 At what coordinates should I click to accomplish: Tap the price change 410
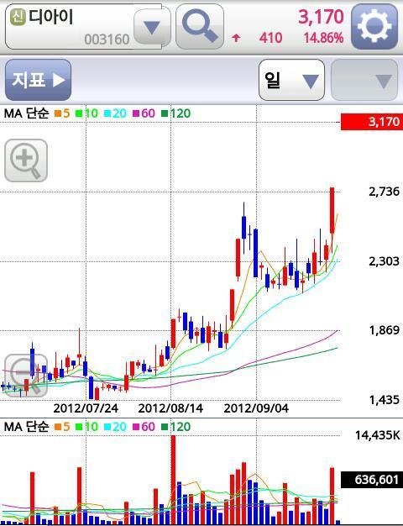[270, 38]
